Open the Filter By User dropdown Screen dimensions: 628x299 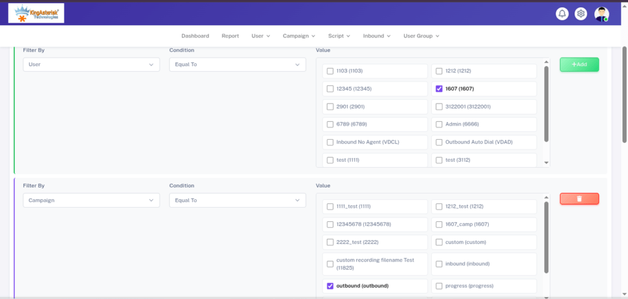[91, 64]
